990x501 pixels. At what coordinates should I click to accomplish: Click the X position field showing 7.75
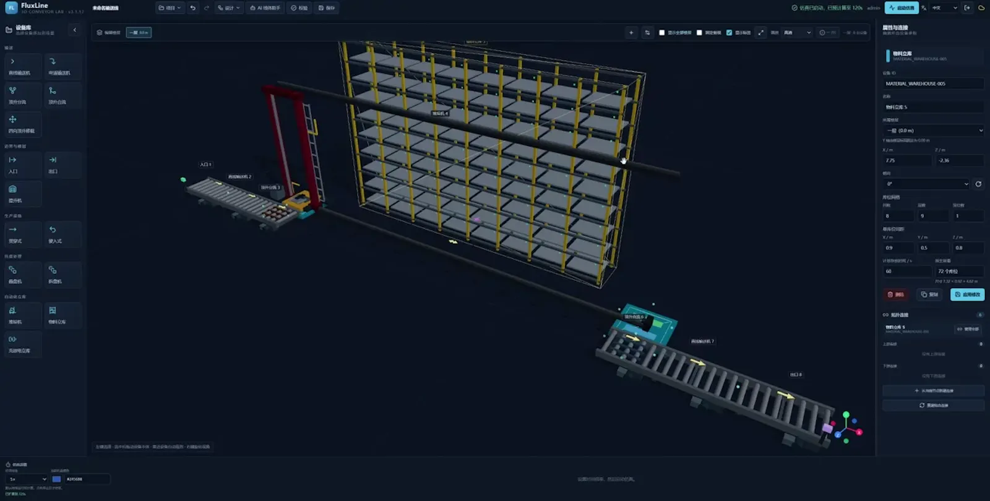pyautogui.click(x=907, y=160)
